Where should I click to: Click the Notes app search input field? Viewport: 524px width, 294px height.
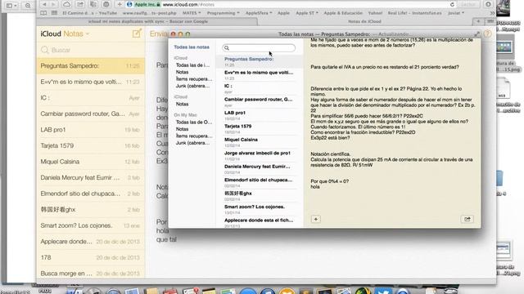tap(259, 48)
